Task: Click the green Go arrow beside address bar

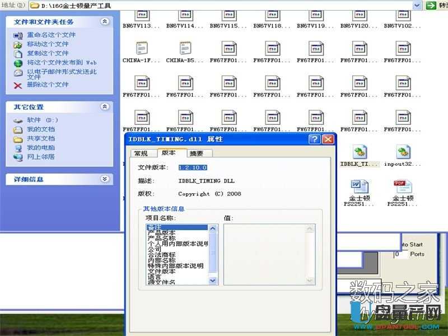Action: pyautogui.click(x=431, y=5)
